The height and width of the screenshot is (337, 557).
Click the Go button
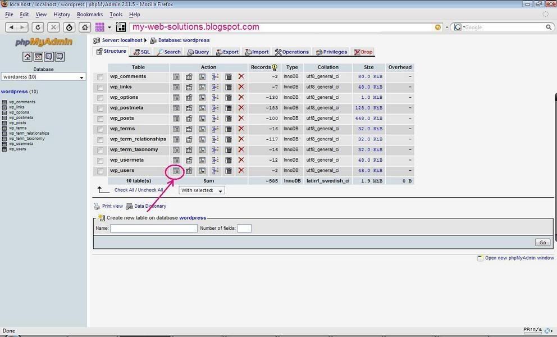(542, 243)
